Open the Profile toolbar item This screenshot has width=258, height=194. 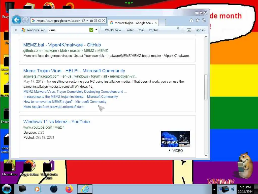[x=130, y=30]
